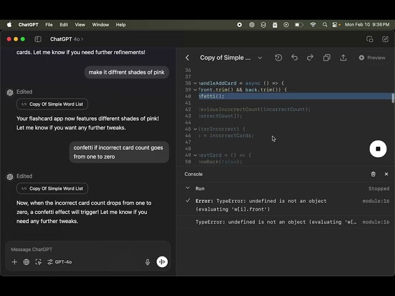
Task: Undo the last canvas edit
Action: click(294, 57)
